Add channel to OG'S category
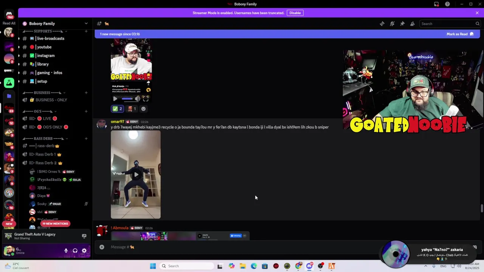This screenshot has height=272, width=484. click(x=86, y=111)
